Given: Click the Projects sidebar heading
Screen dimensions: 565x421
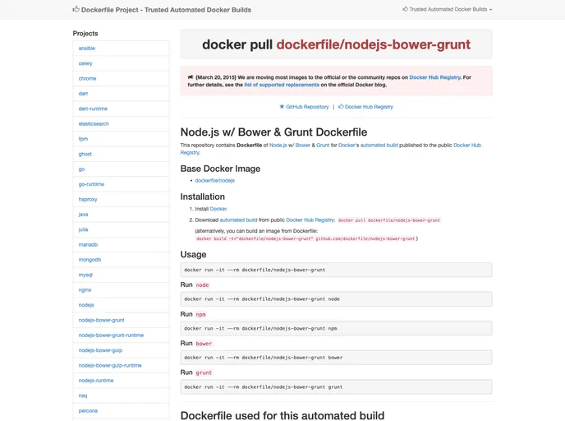Looking at the screenshot, I should (x=85, y=34).
